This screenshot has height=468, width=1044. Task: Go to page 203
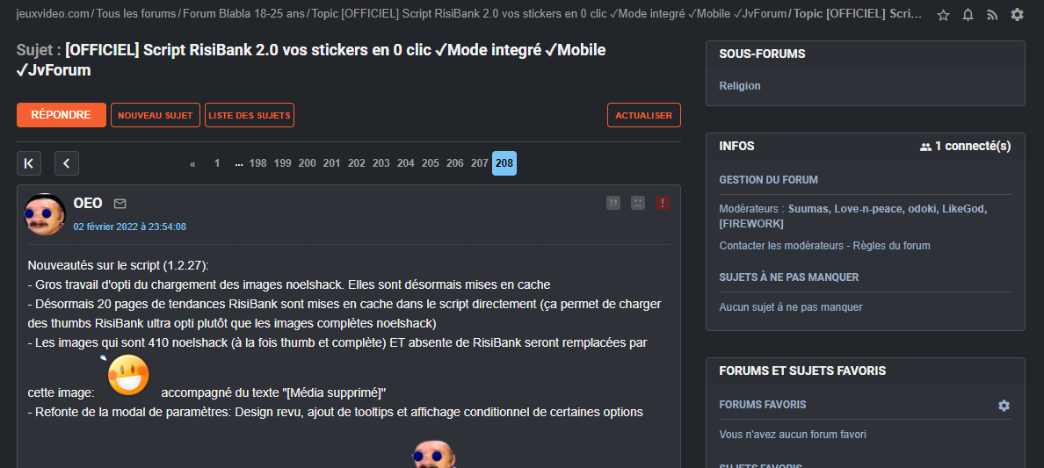coord(381,163)
